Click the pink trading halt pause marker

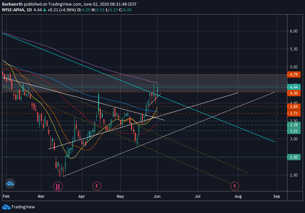(58, 186)
